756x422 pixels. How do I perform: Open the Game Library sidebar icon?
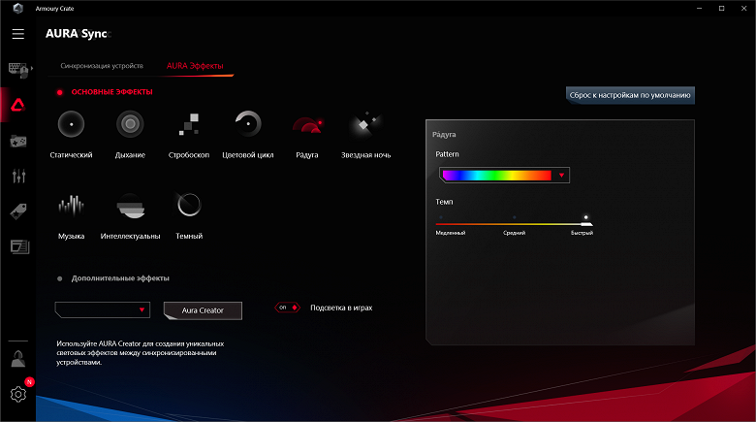click(18, 141)
